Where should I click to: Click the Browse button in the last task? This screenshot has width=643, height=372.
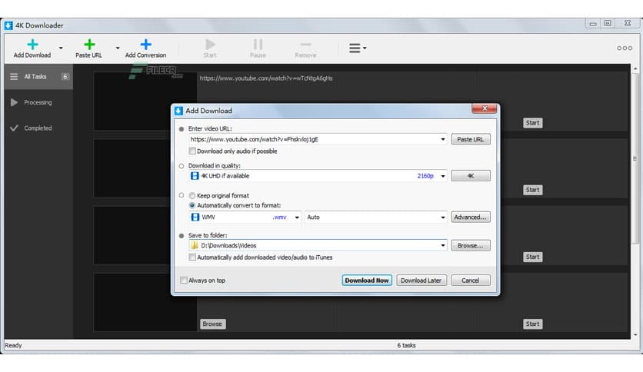point(212,324)
